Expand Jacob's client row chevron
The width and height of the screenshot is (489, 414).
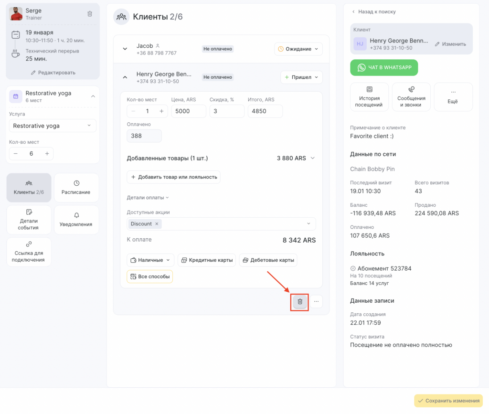(125, 49)
